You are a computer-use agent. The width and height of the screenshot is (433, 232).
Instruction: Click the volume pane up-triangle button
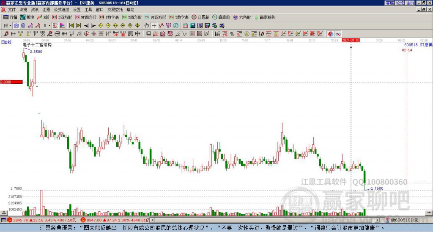[3, 213]
